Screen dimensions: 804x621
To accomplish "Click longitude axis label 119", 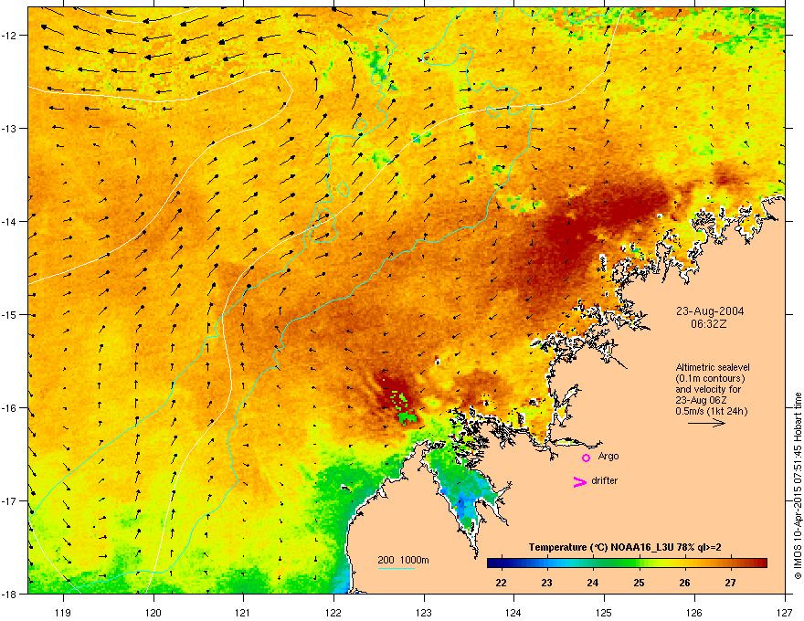I will pyautogui.click(x=63, y=612).
